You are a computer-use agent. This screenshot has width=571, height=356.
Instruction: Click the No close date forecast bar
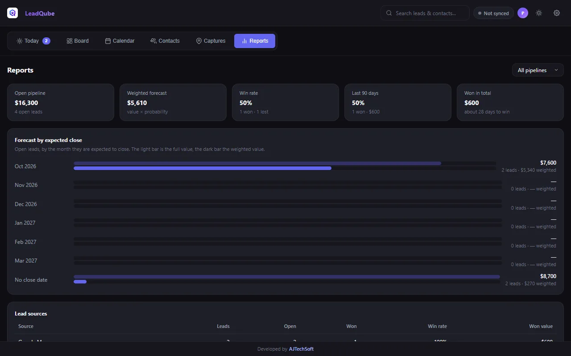(x=287, y=279)
